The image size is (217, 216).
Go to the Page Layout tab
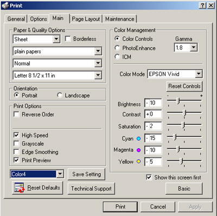point(86,19)
